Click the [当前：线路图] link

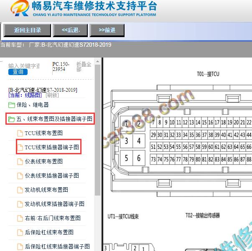25,95
